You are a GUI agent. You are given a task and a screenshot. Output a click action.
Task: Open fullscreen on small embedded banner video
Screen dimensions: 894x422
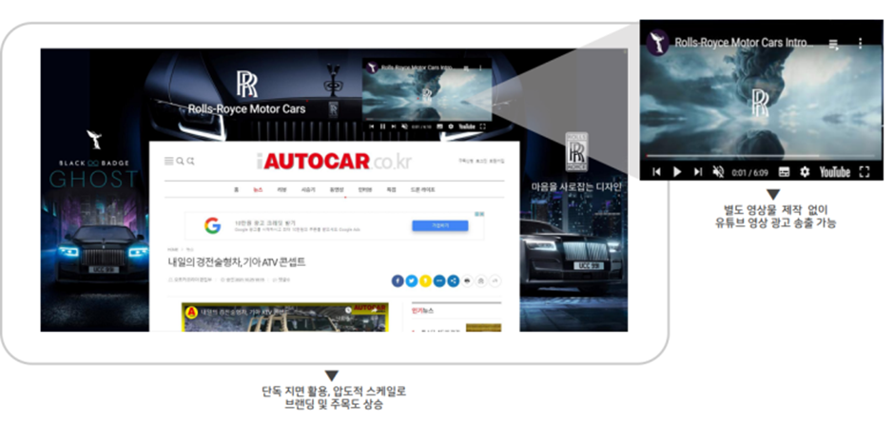click(x=482, y=126)
